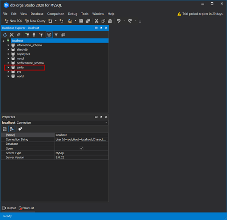
Task: Toggle the Open connection checkbox
Action: (81, 149)
